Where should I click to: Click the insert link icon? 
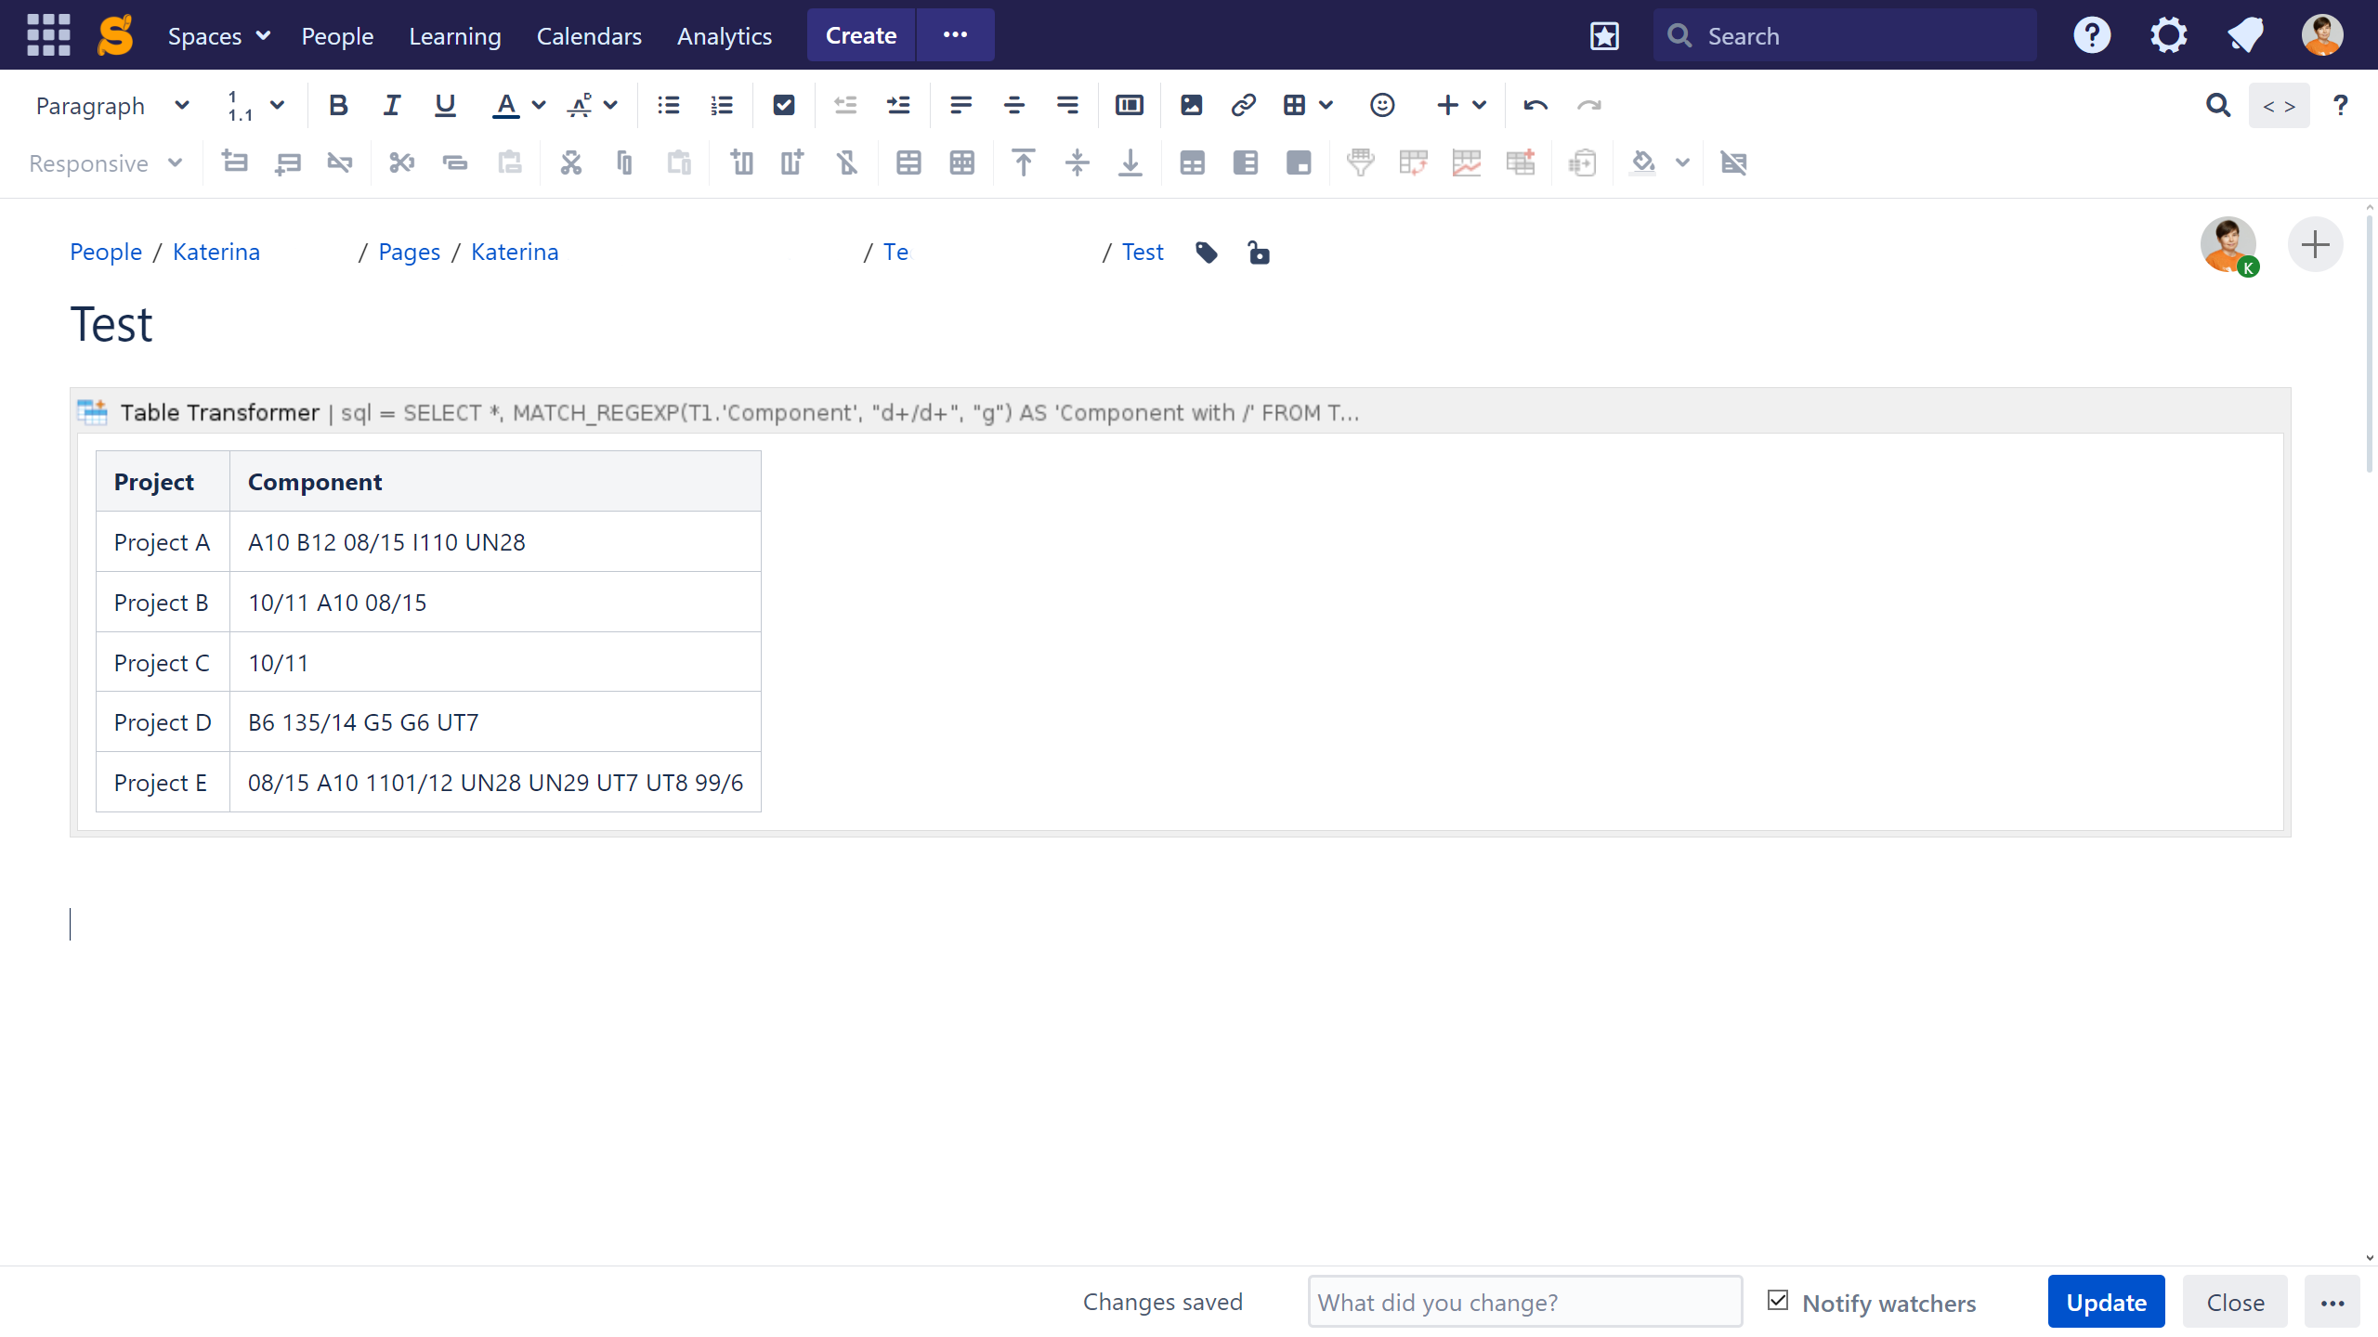pos(1243,106)
